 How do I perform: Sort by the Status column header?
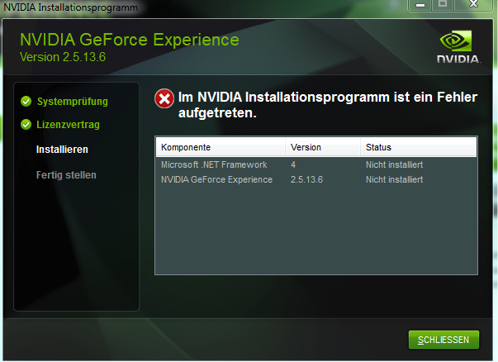419,147
